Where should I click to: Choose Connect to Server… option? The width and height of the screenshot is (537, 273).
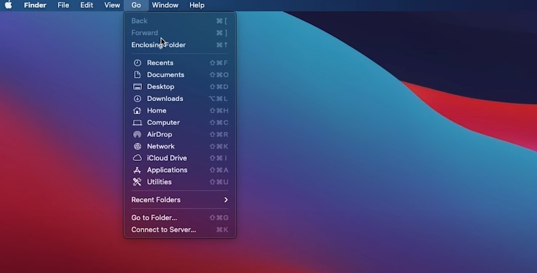(180, 230)
